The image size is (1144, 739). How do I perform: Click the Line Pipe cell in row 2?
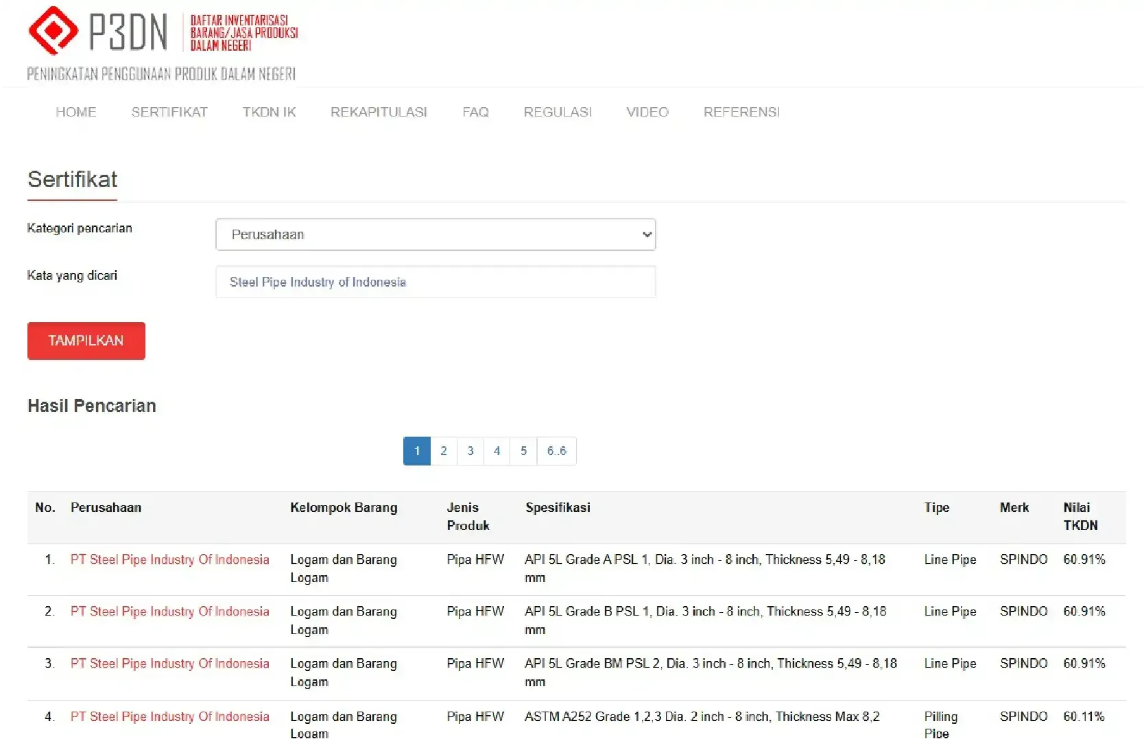coord(950,611)
